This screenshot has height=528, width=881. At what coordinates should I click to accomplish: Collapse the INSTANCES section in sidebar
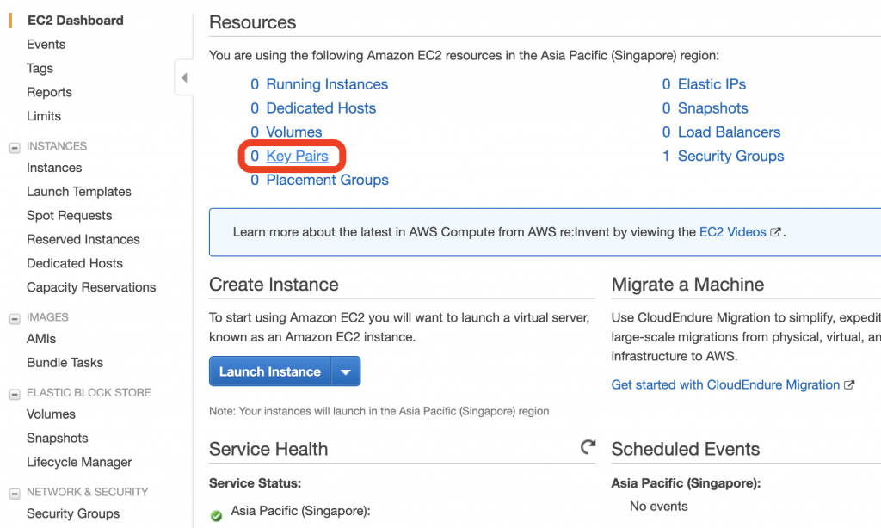point(14,147)
